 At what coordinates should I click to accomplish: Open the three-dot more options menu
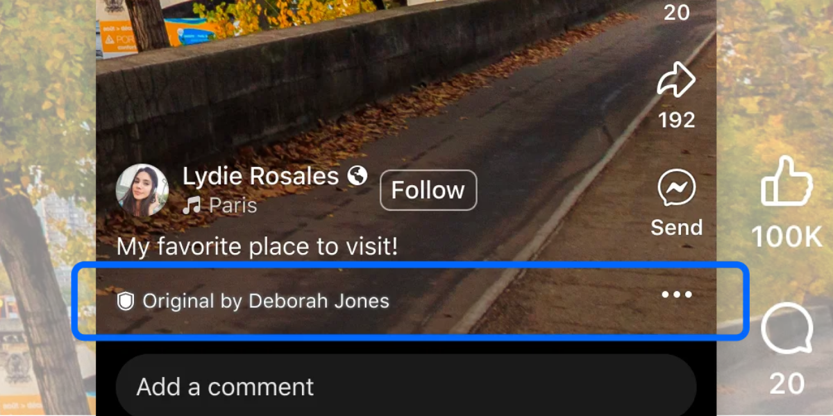click(x=676, y=295)
